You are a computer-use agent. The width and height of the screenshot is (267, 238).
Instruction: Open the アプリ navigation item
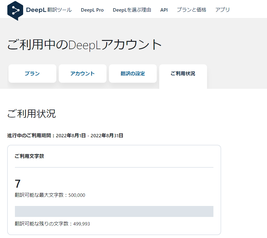tap(223, 10)
